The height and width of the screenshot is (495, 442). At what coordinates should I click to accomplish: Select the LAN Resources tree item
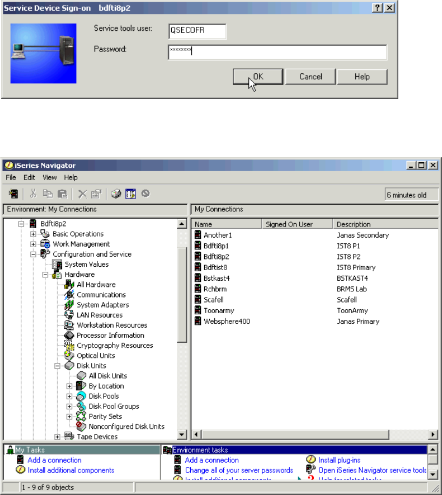click(100, 315)
